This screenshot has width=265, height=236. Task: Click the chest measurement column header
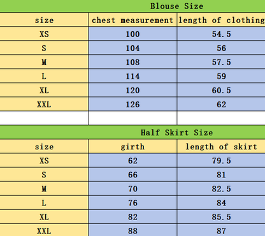[132, 20]
